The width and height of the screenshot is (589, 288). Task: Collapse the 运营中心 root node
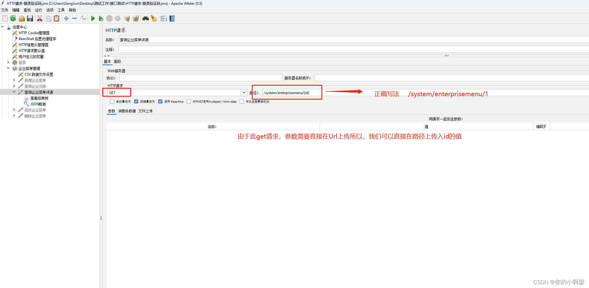click(x=2, y=27)
